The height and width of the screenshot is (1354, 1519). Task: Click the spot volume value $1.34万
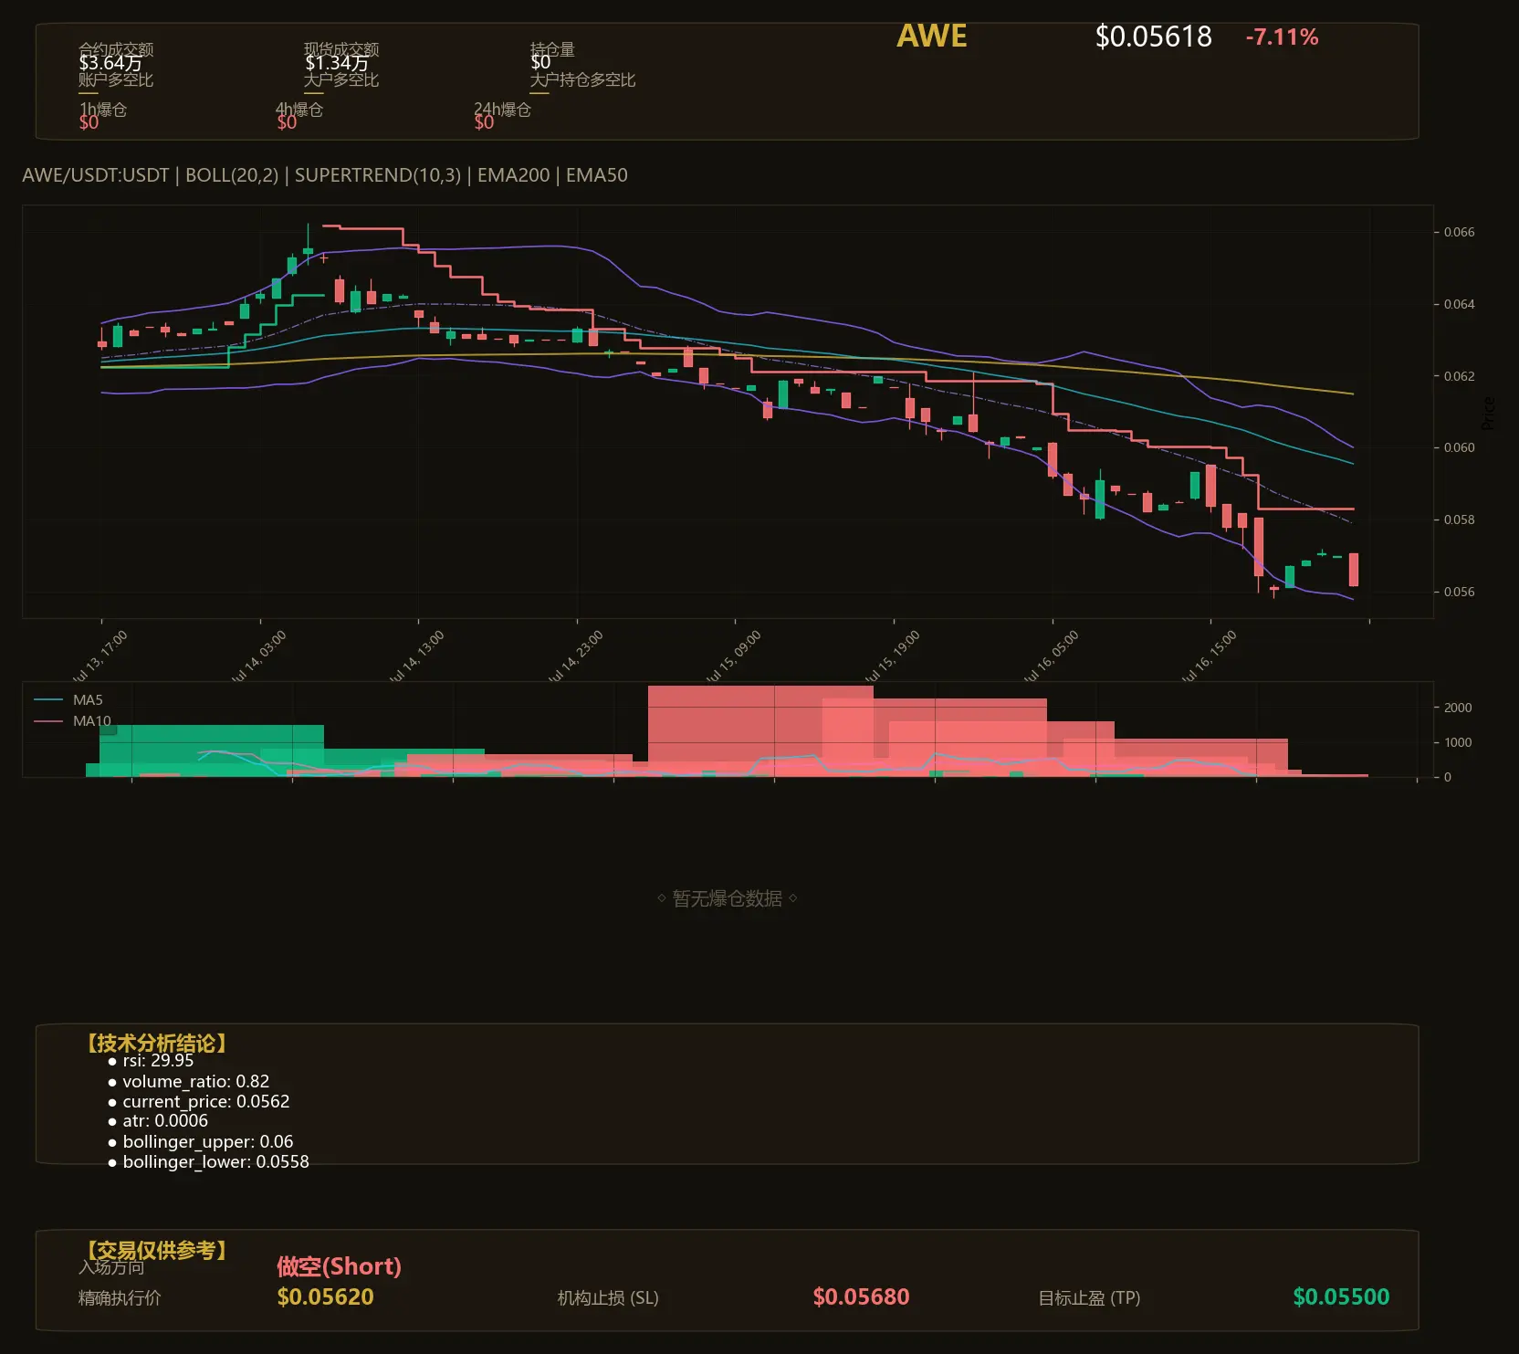pyautogui.click(x=337, y=63)
